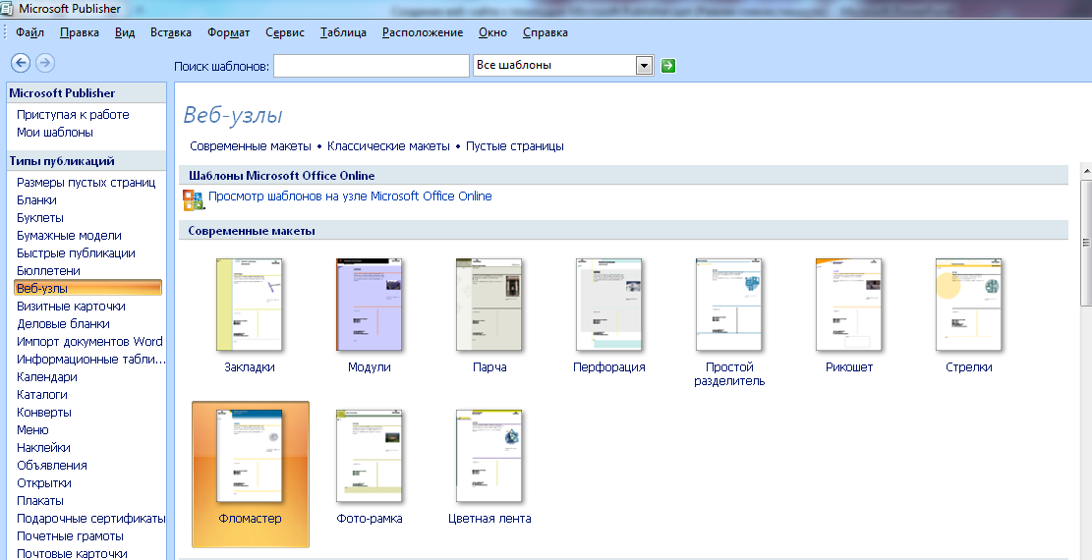Select the Фото-рамка template thumbnail
This screenshot has width=1092, height=560.
[x=370, y=456]
